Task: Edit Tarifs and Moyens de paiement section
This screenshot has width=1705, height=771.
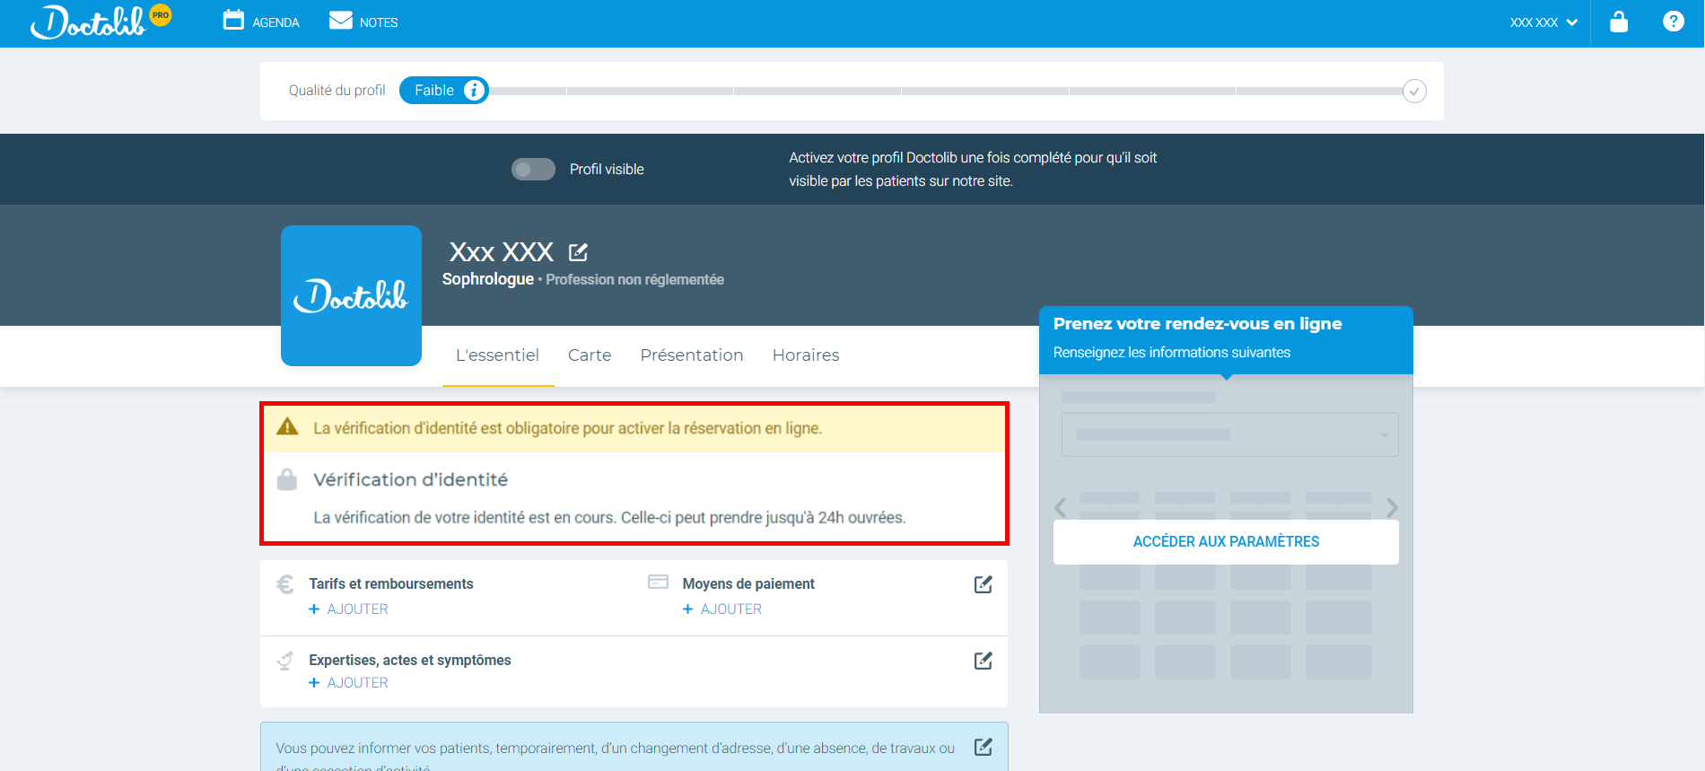Action: coord(984,584)
